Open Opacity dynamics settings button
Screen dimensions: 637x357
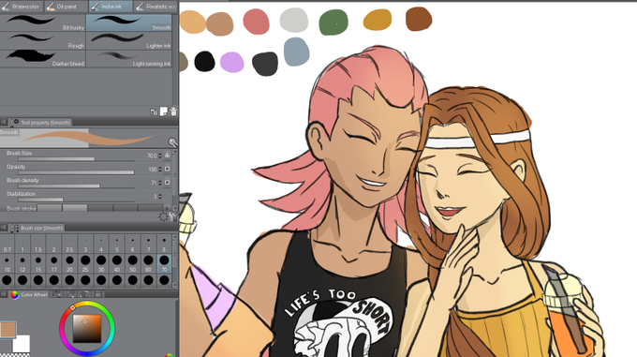click(167, 169)
